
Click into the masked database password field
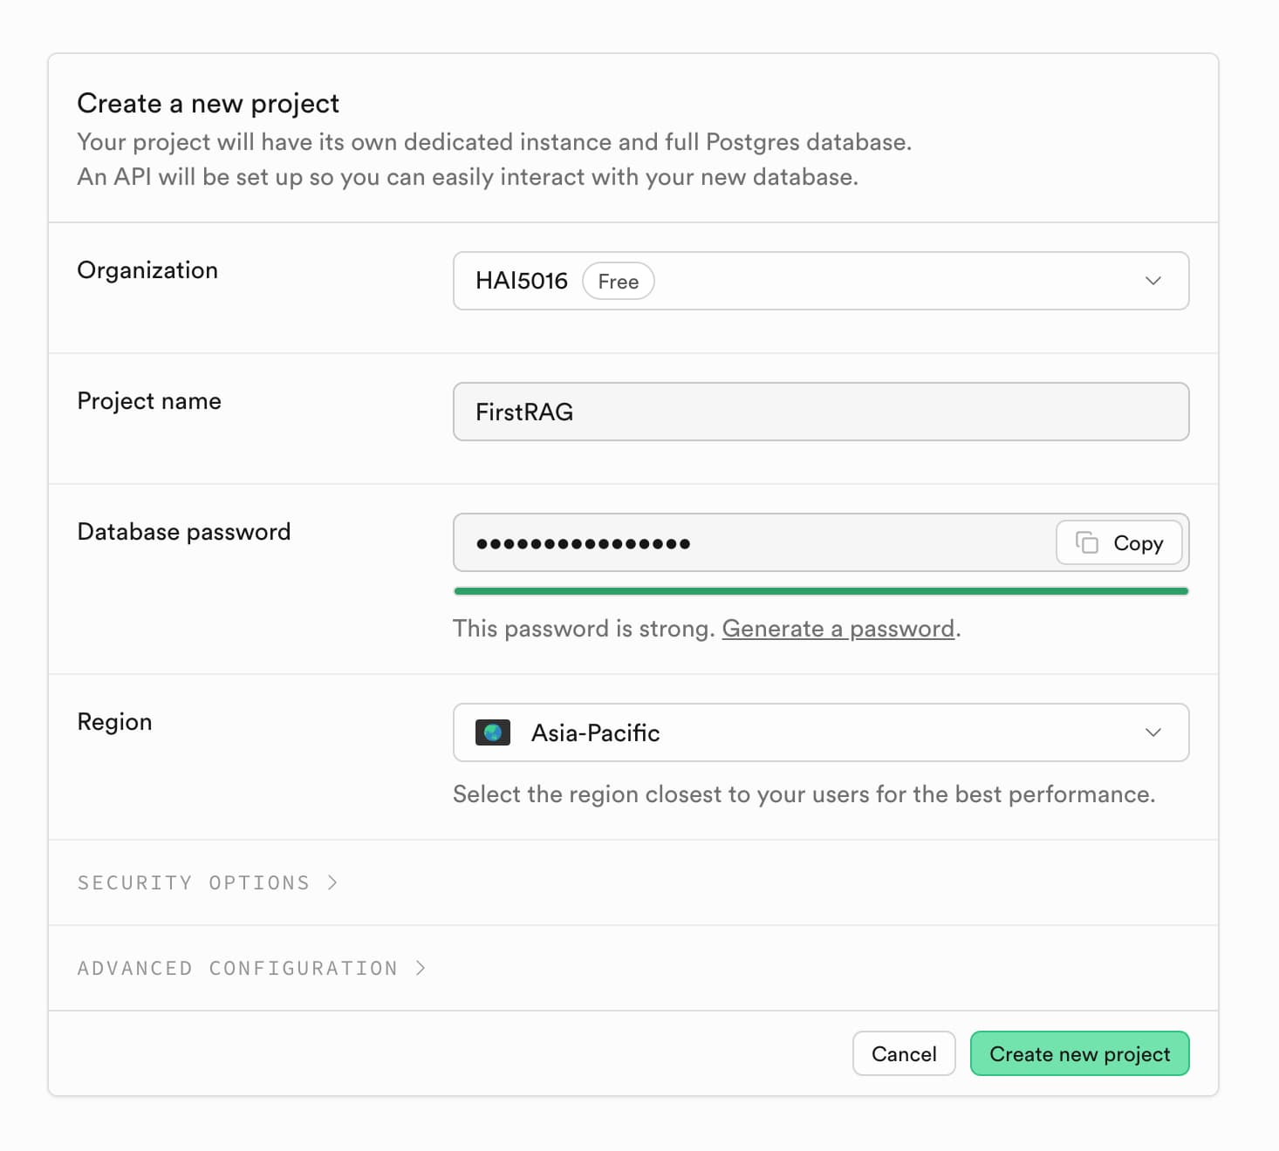pyautogui.click(x=750, y=542)
